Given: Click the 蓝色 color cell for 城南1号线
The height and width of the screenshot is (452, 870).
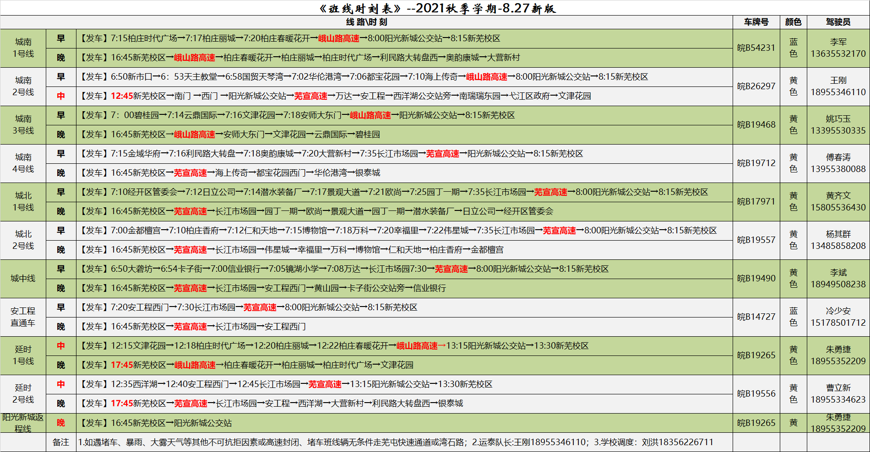Looking at the screenshot, I should pyautogui.click(x=793, y=48).
